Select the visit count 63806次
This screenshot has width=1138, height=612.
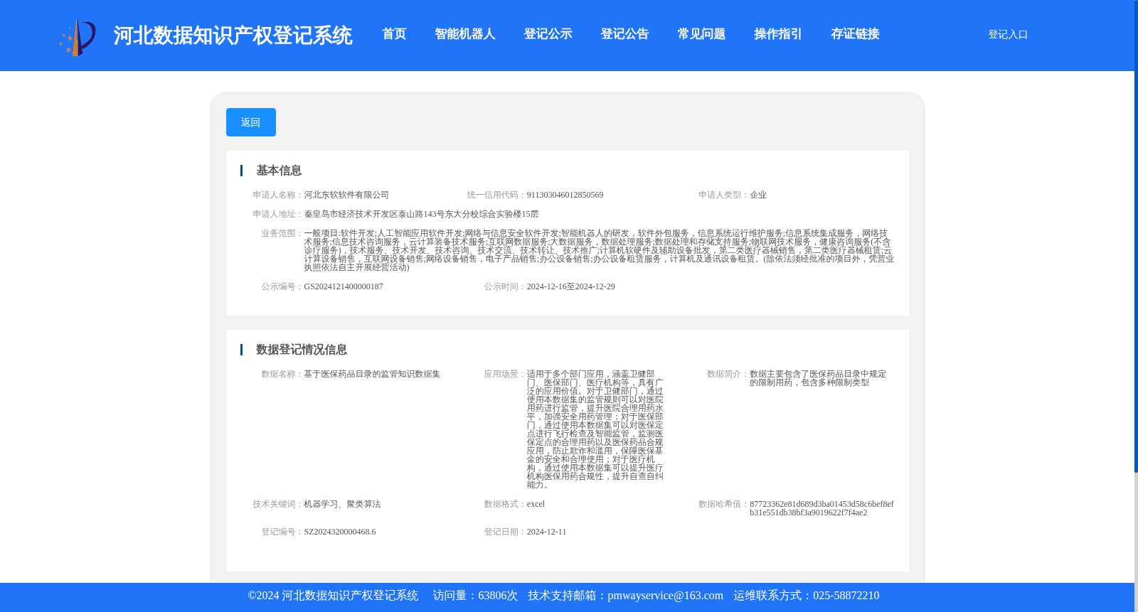tap(498, 596)
